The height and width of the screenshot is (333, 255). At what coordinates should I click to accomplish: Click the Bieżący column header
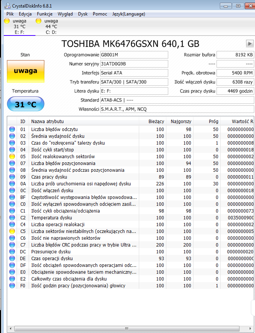point(152,122)
